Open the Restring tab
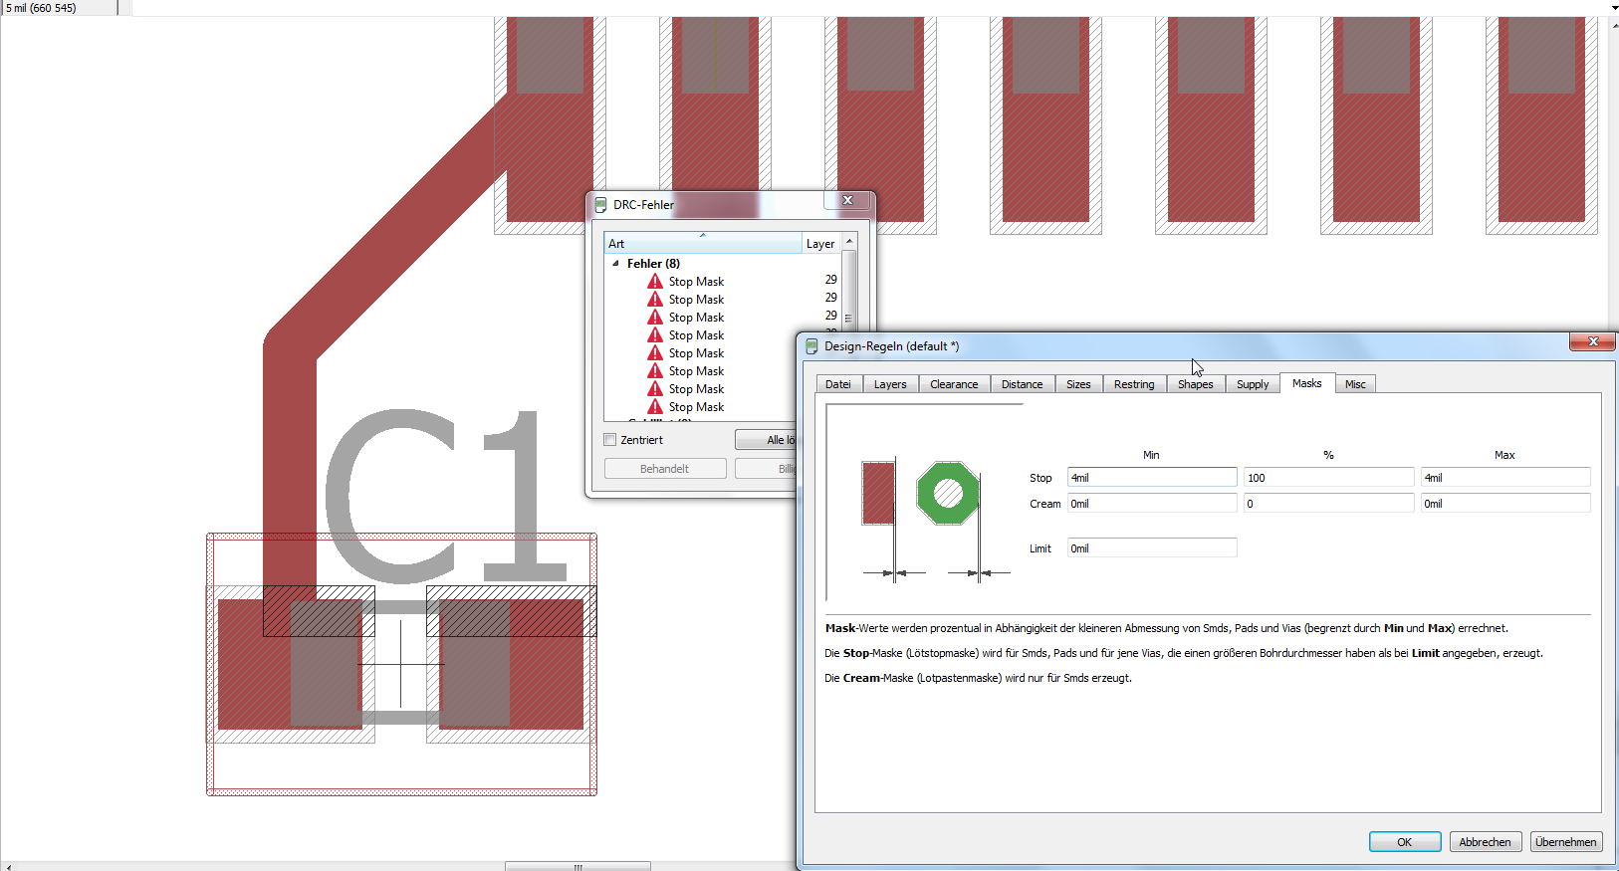Image resolution: width=1619 pixels, height=871 pixels. (1134, 384)
